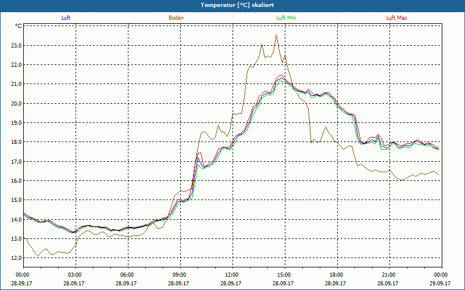Click the '18:00' time axis label
This screenshot has width=465, height=290.
tap(337, 275)
